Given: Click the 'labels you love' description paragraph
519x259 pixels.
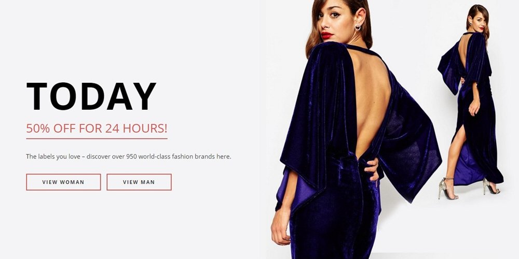Looking at the screenshot, I should click(x=128, y=156).
